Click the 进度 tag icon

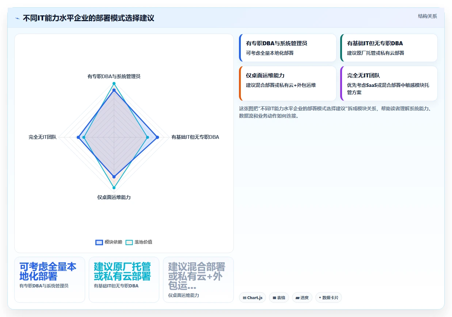pyautogui.click(x=297, y=298)
